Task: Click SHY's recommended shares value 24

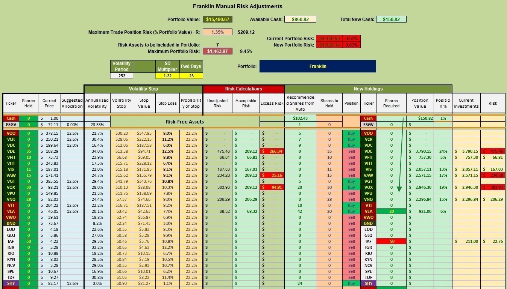Action: click(x=300, y=283)
